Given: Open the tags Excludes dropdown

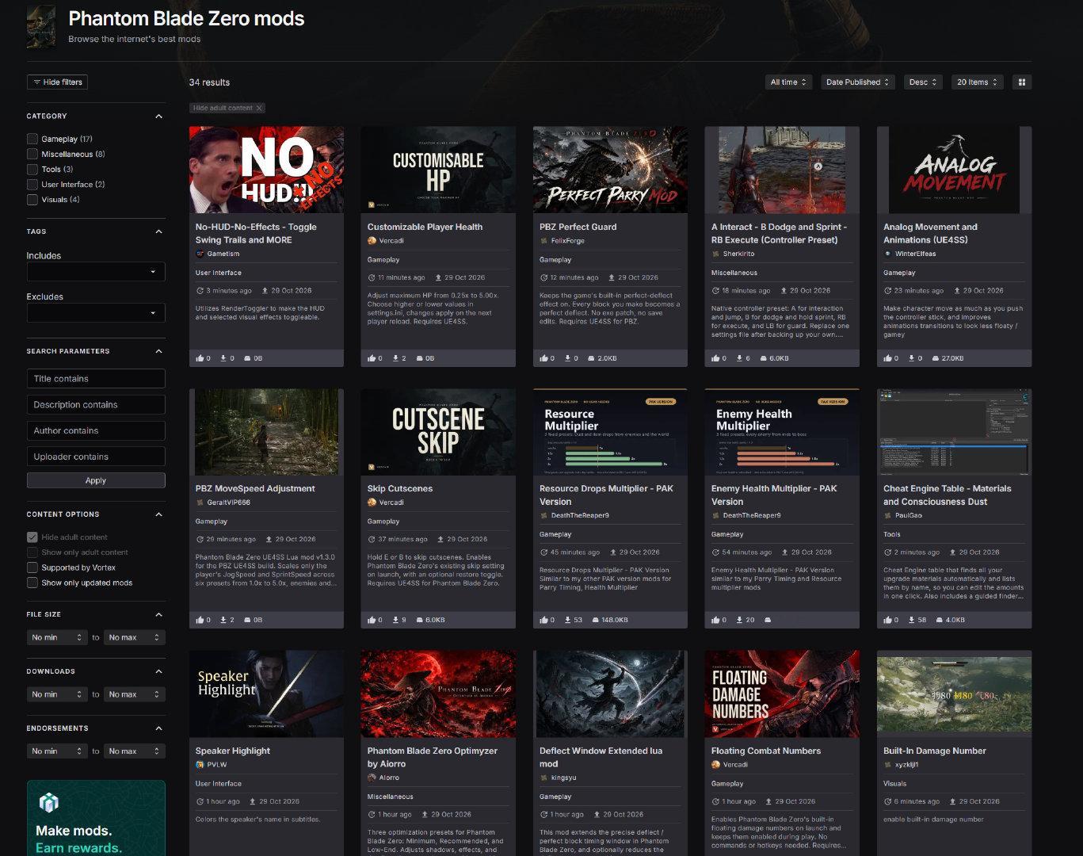Looking at the screenshot, I should click(96, 313).
